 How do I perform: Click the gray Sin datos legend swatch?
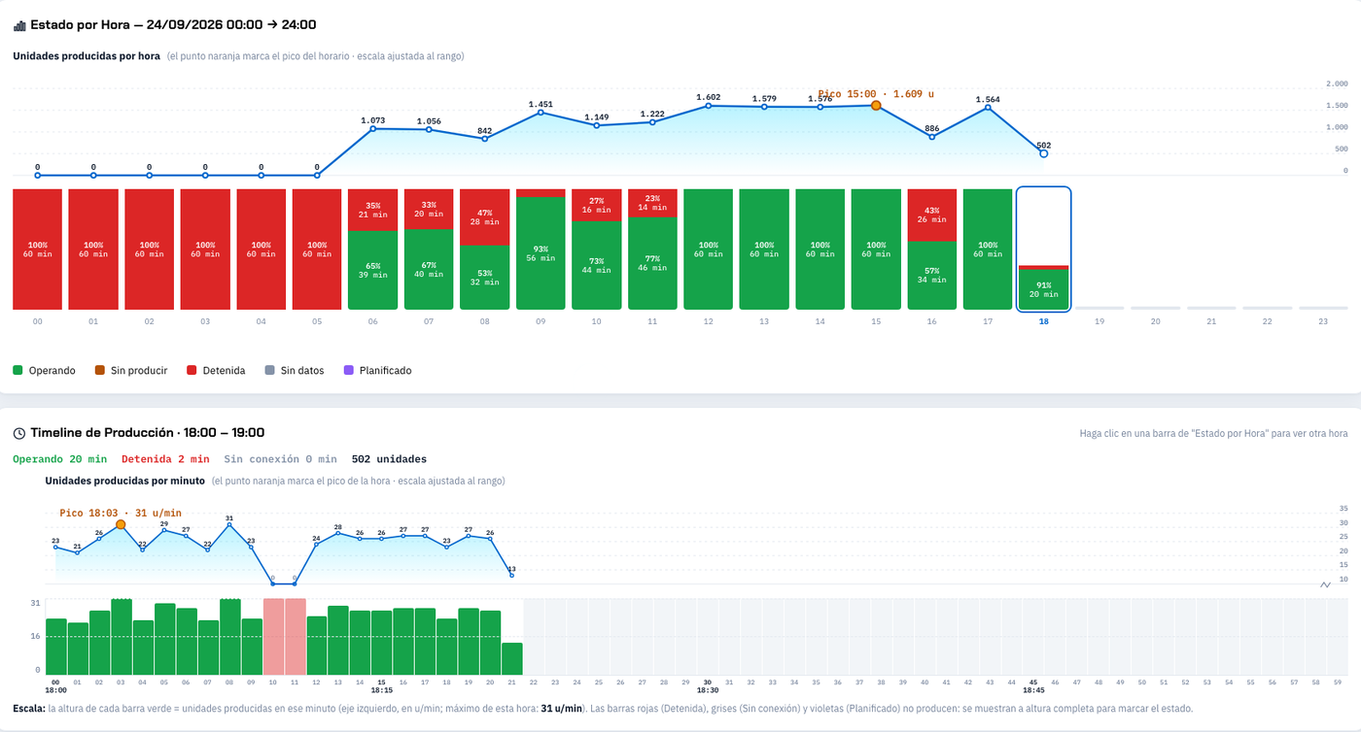tap(270, 370)
